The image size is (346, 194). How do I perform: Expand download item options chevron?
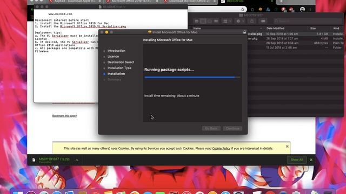pos(77,160)
